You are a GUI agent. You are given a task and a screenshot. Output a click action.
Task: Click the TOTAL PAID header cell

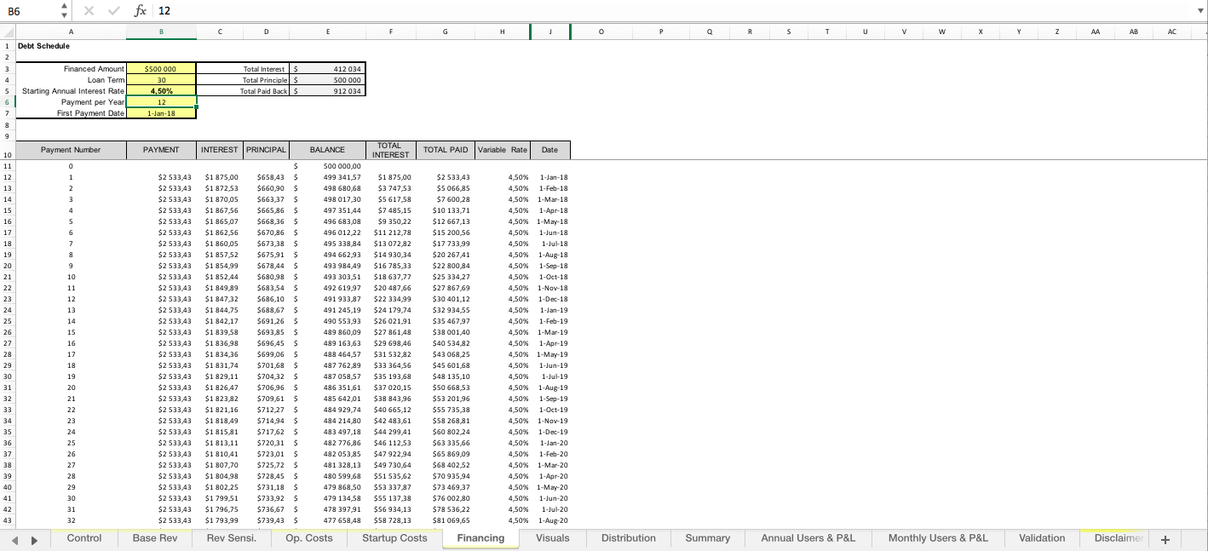click(446, 150)
